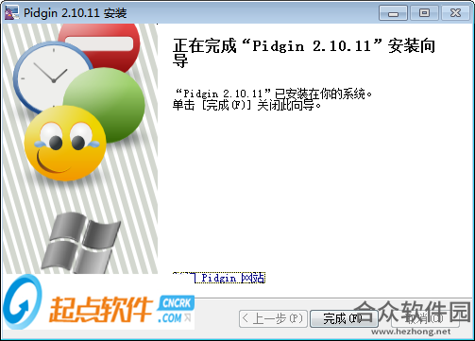Click the 完成(F) finish button

pyautogui.click(x=344, y=318)
